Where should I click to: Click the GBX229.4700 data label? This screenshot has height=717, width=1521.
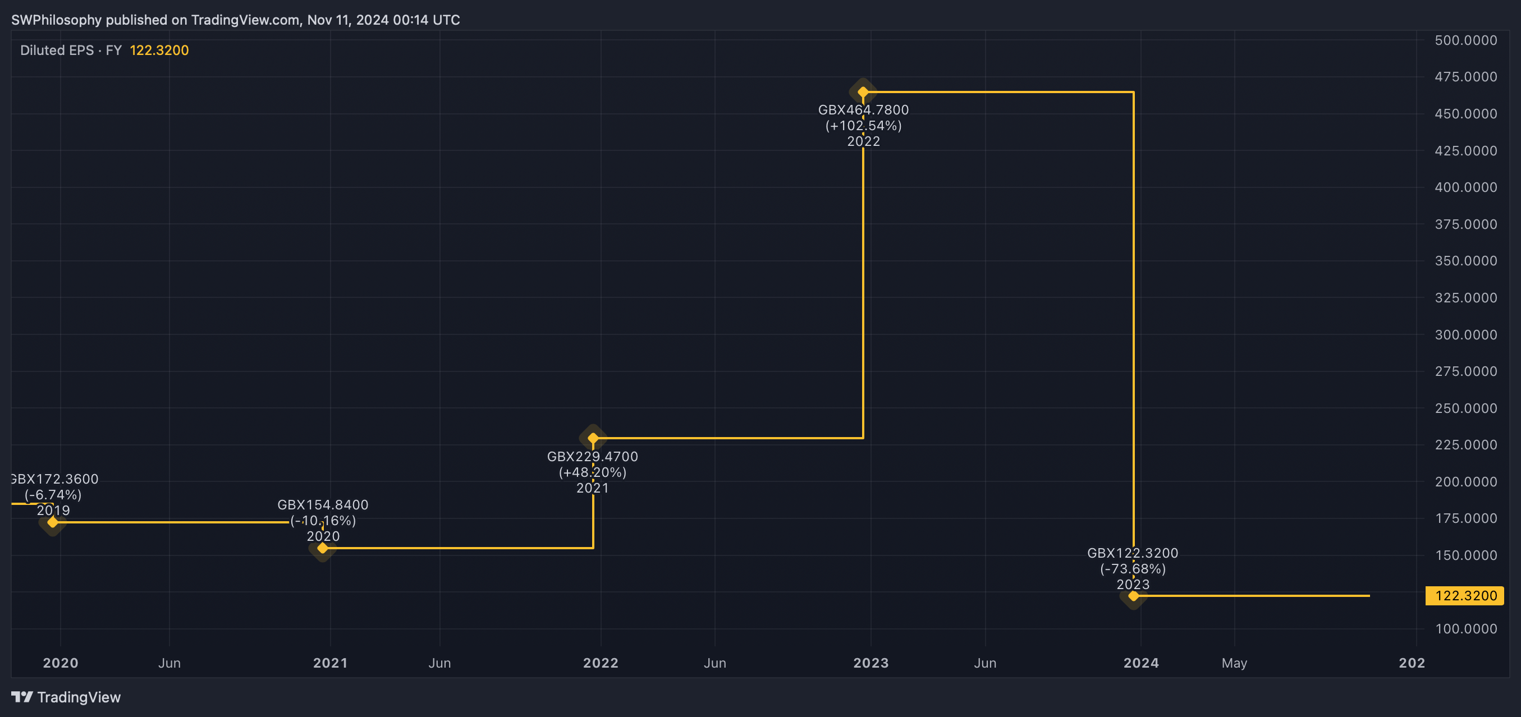pyautogui.click(x=592, y=457)
